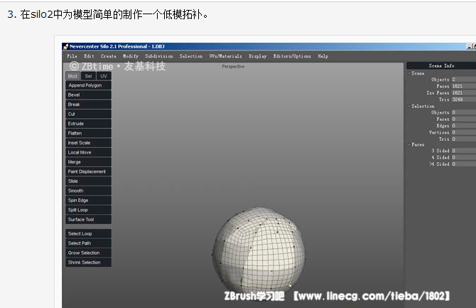The height and width of the screenshot is (308, 476).
Task: Switch to the Mod tab
Action: (x=72, y=76)
